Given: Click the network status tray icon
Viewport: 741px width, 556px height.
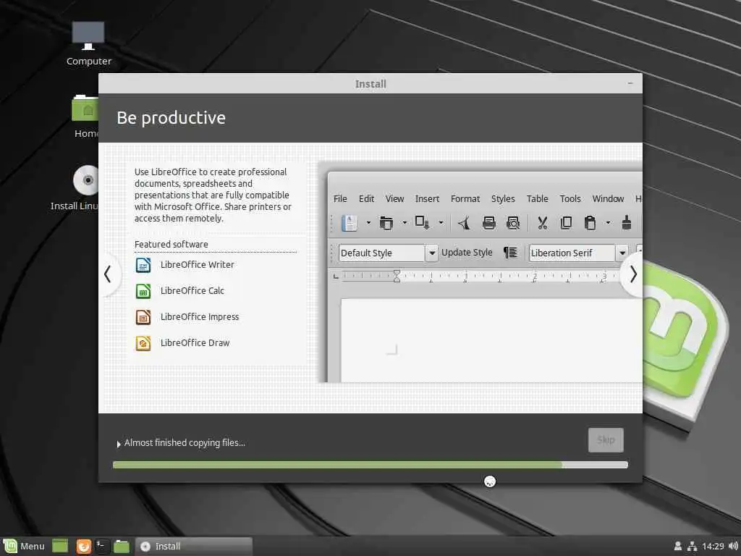Looking at the screenshot, I should point(693,546).
